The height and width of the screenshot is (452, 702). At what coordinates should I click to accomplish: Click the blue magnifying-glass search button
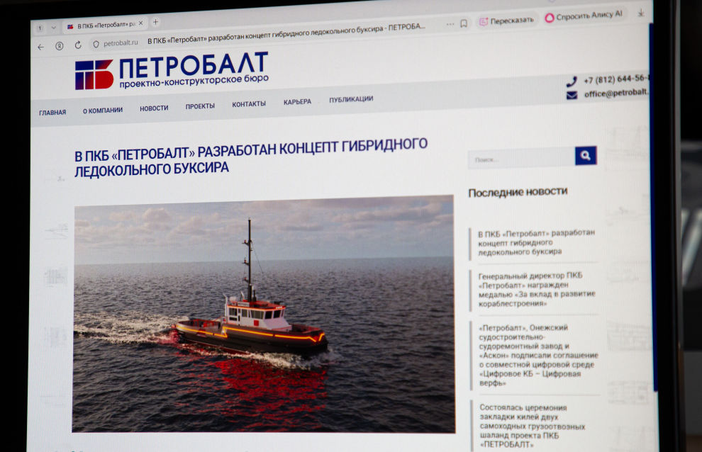pyautogui.click(x=584, y=156)
